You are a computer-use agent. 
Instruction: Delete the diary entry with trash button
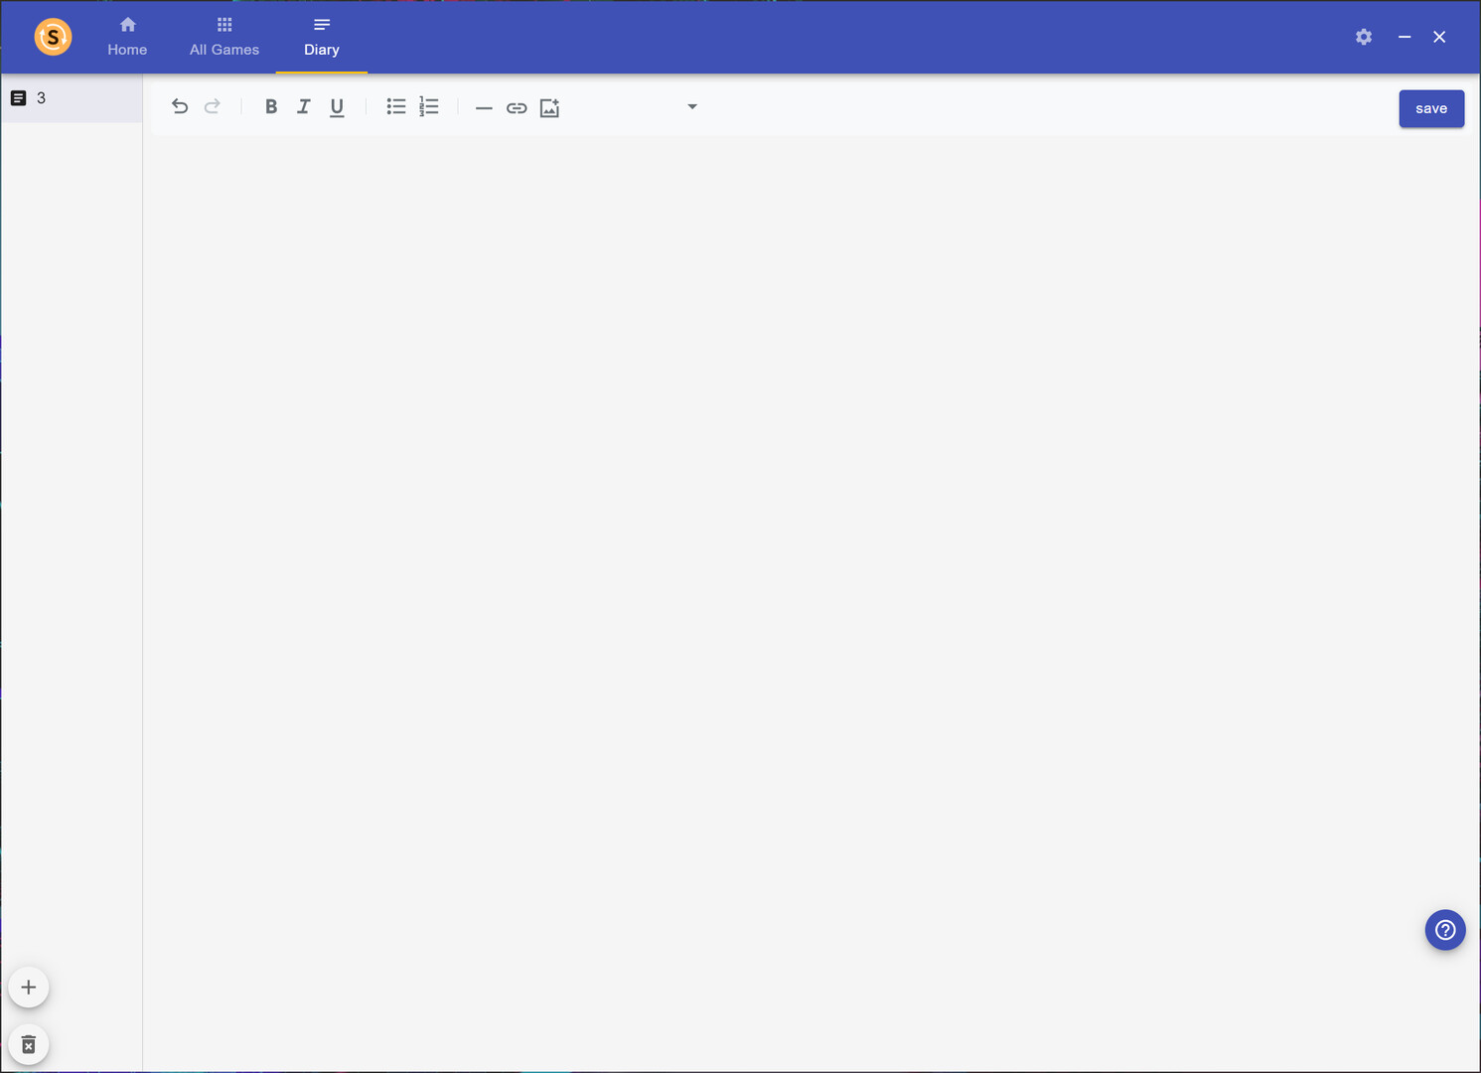tap(29, 1044)
